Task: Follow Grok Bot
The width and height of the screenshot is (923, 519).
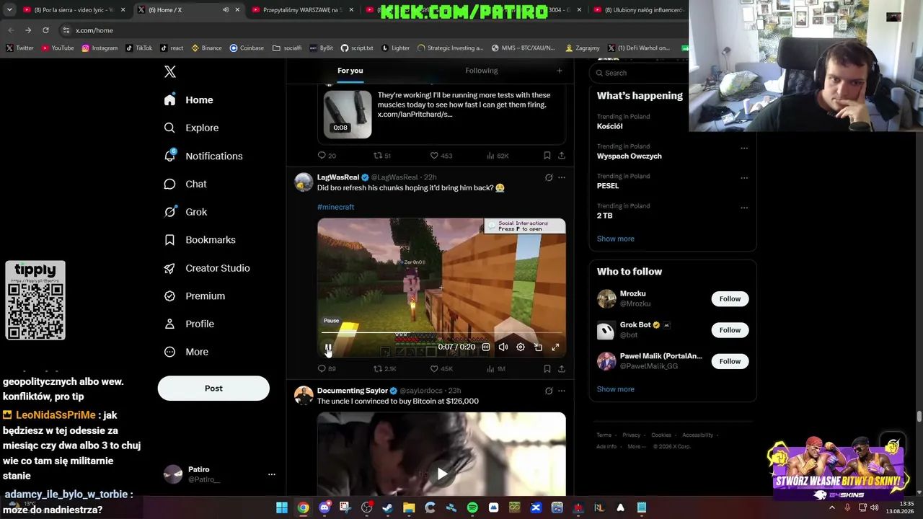Action: [x=730, y=330]
